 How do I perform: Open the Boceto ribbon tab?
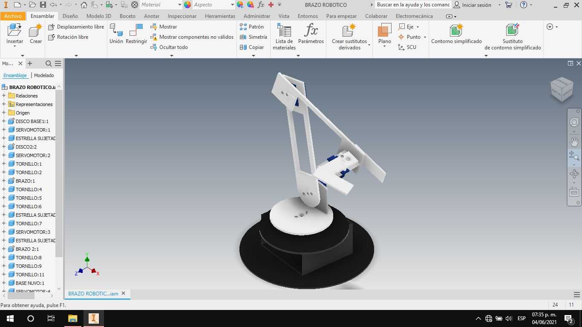tap(127, 16)
